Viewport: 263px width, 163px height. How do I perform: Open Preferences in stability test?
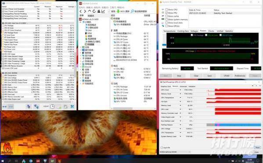pos(240,76)
